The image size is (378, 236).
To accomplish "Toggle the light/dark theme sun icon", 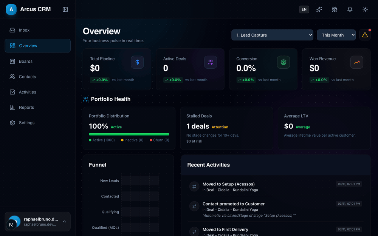I will point(365,9).
